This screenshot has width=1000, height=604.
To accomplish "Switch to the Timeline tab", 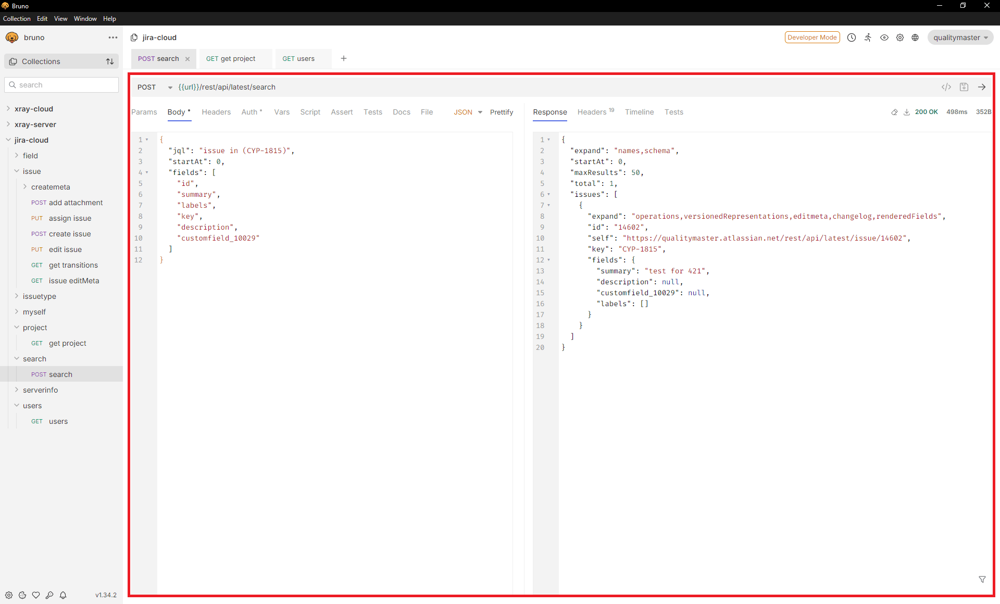I will click(x=639, y=112).
